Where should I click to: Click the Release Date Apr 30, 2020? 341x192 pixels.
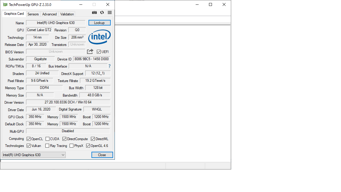point(37,44)
